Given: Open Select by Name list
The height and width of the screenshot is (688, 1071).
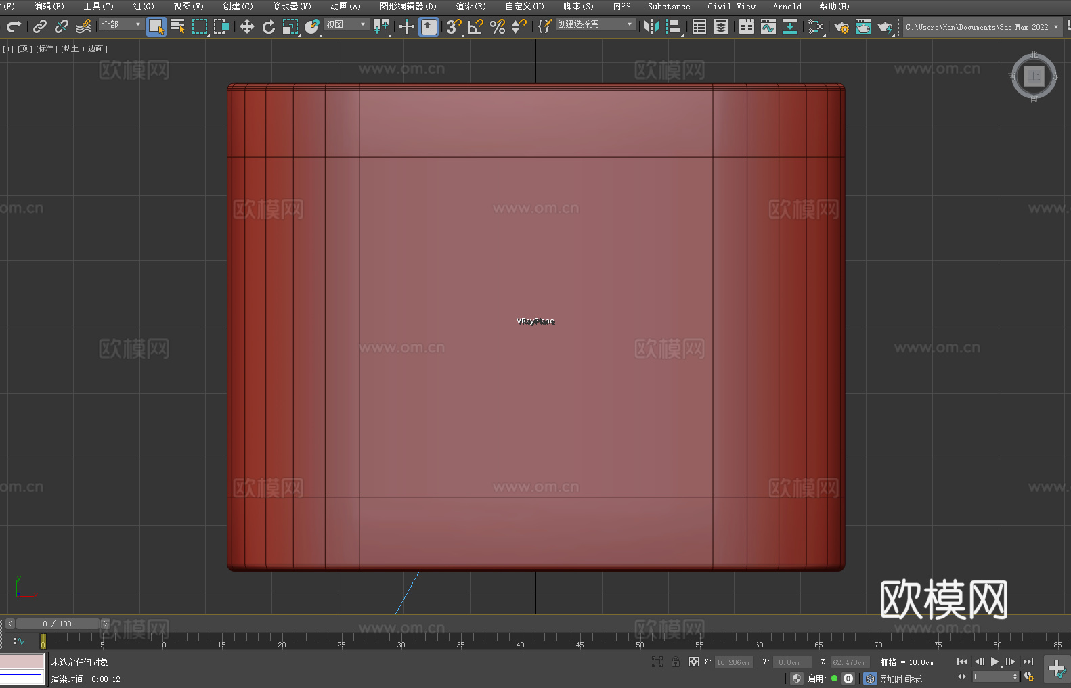Looking at the screenshot, I should 178,26.
